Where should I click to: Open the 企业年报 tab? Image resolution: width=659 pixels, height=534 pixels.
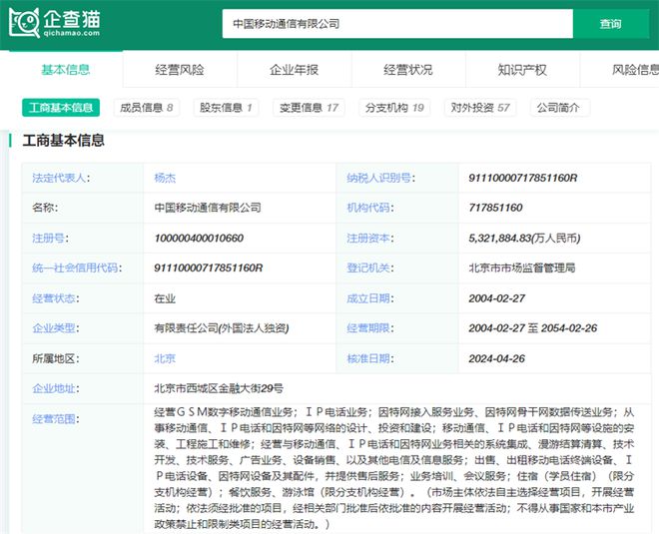point(295,69)
